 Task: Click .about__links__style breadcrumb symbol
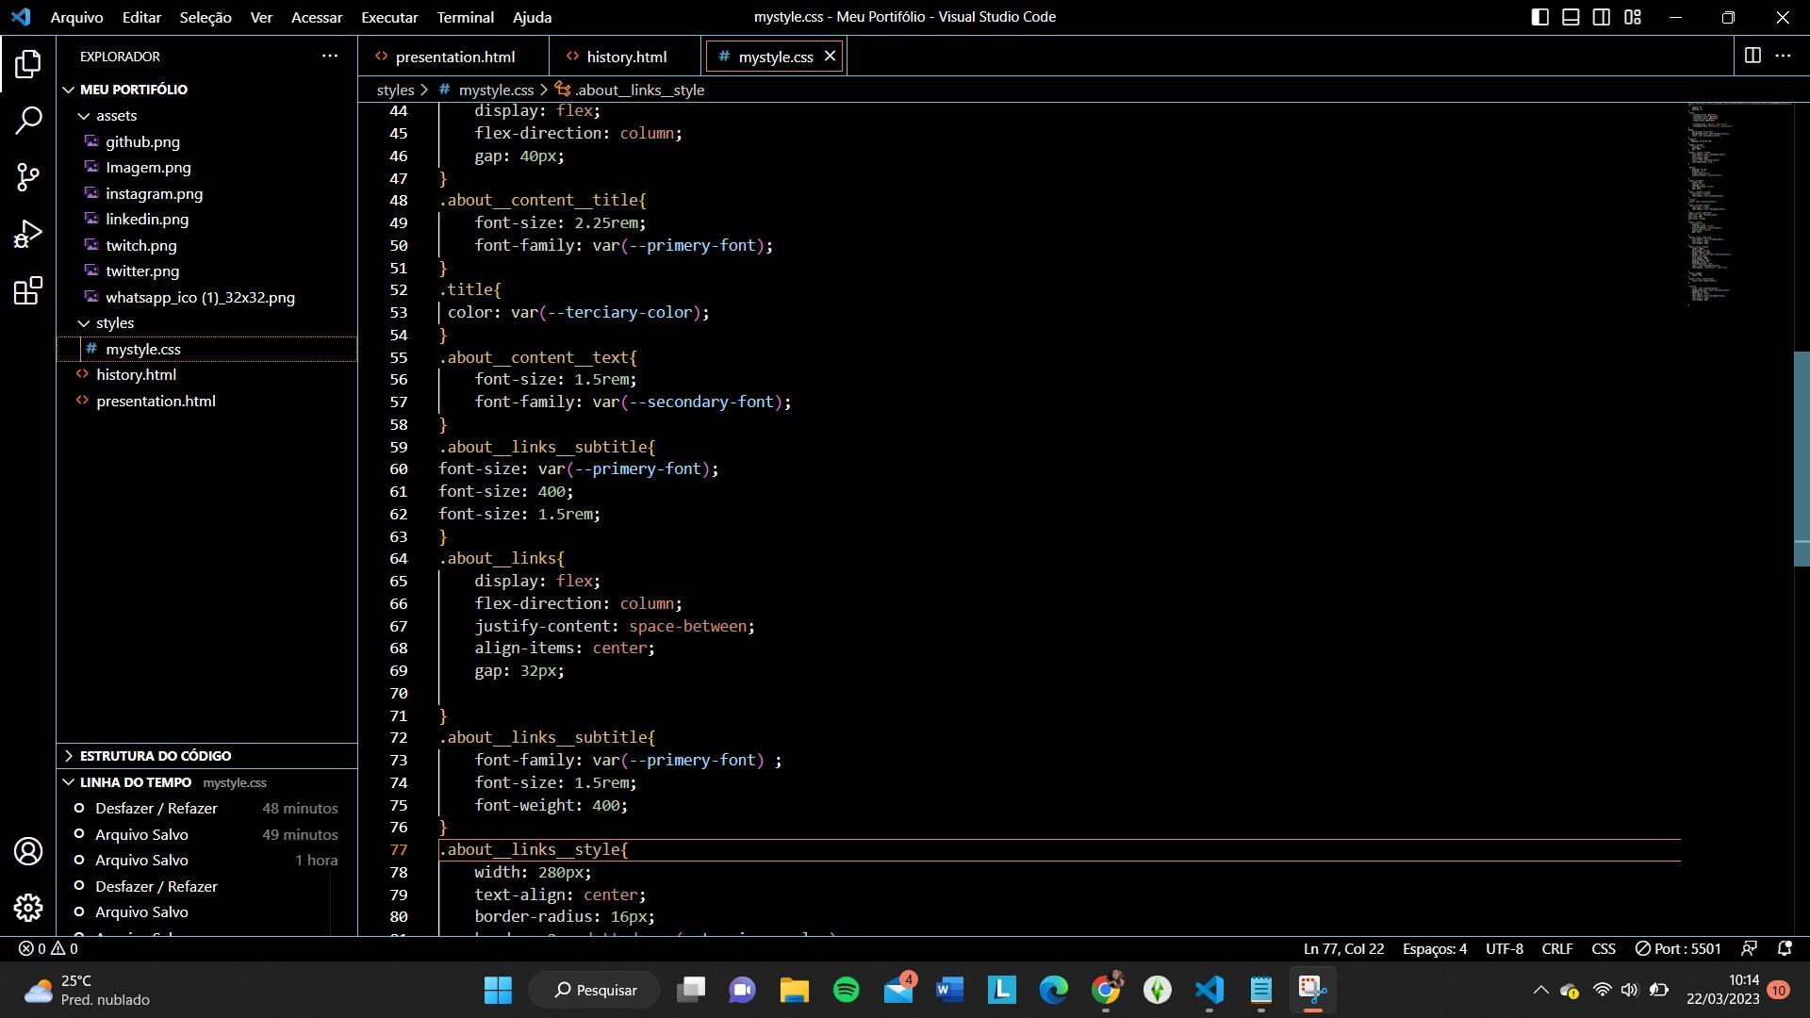point(630,90)
